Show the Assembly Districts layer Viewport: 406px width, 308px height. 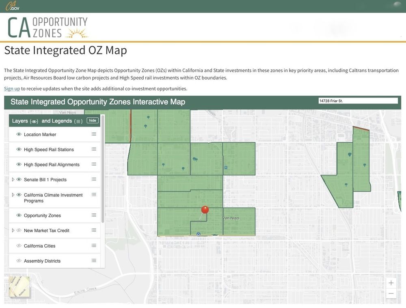click(x=19, y=261)
